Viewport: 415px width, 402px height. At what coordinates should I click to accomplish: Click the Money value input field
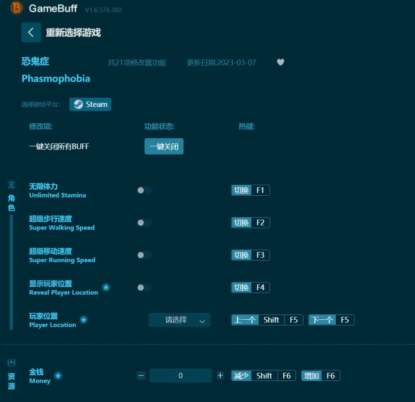(x=181, y=376)
